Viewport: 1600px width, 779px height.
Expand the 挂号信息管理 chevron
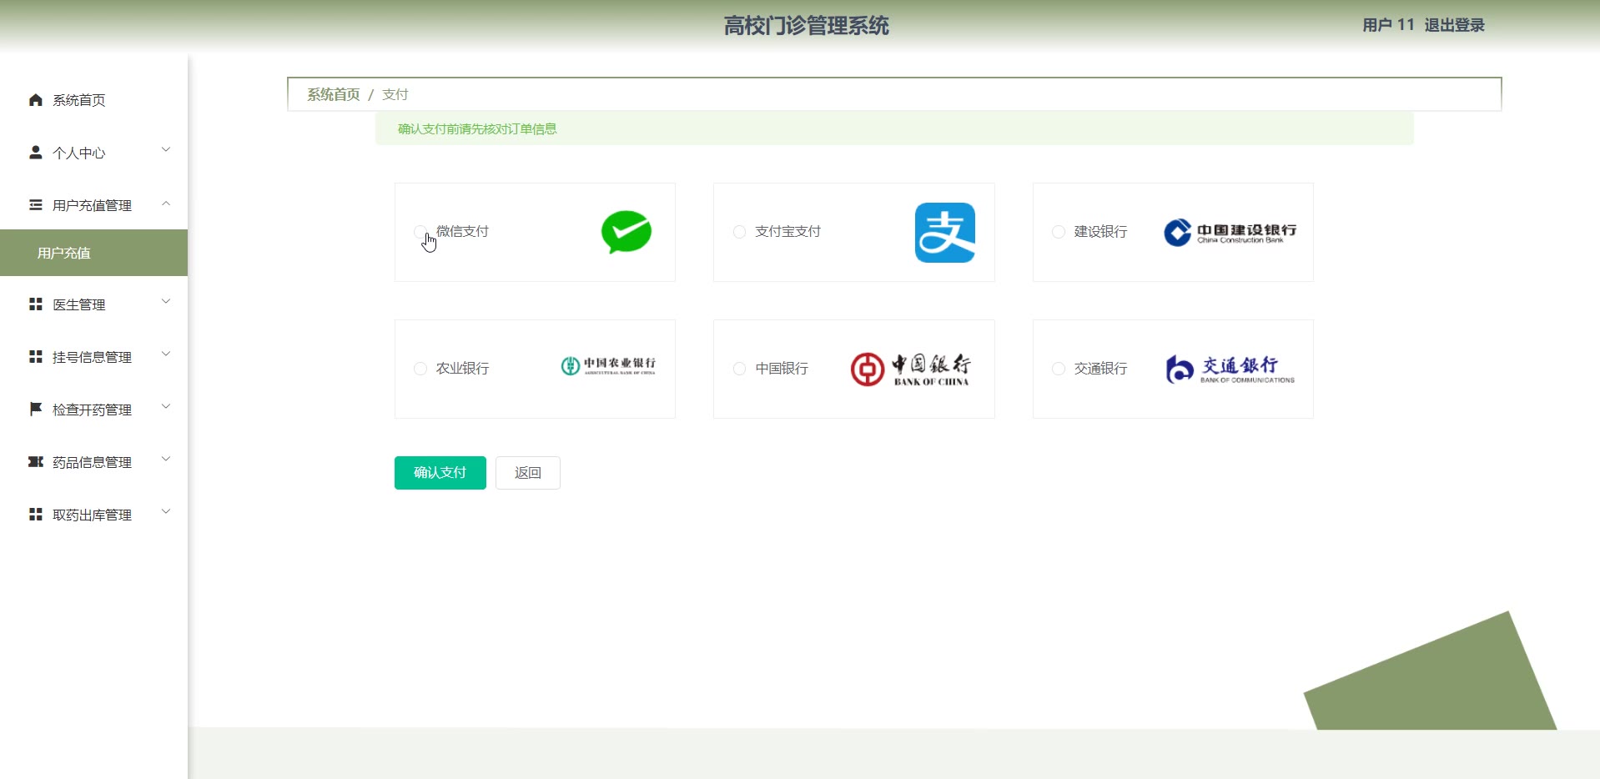(166, 354)
